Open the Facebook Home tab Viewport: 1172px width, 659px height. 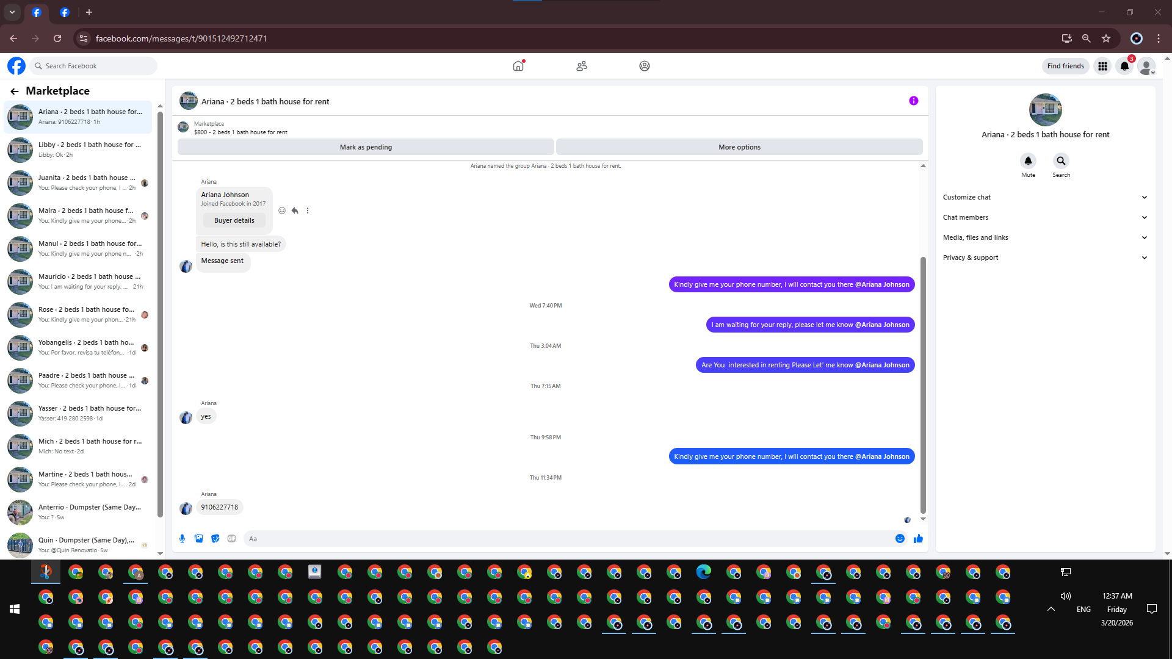(518, 66)
